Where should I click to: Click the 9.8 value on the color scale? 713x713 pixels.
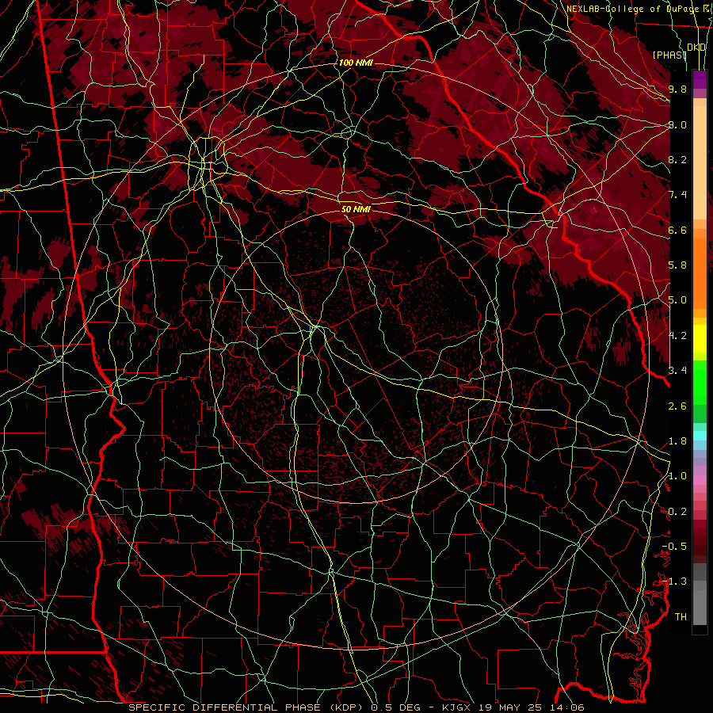tap(677, 89)
